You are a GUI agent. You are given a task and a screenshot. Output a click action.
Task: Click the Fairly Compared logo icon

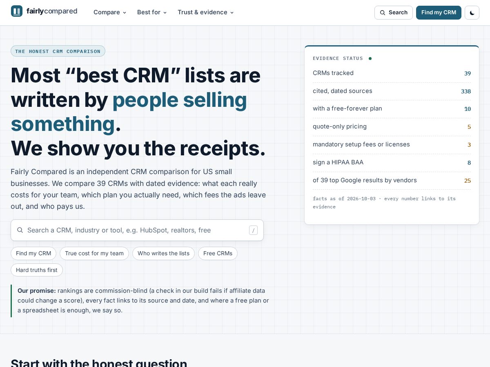tap(17, 11)
